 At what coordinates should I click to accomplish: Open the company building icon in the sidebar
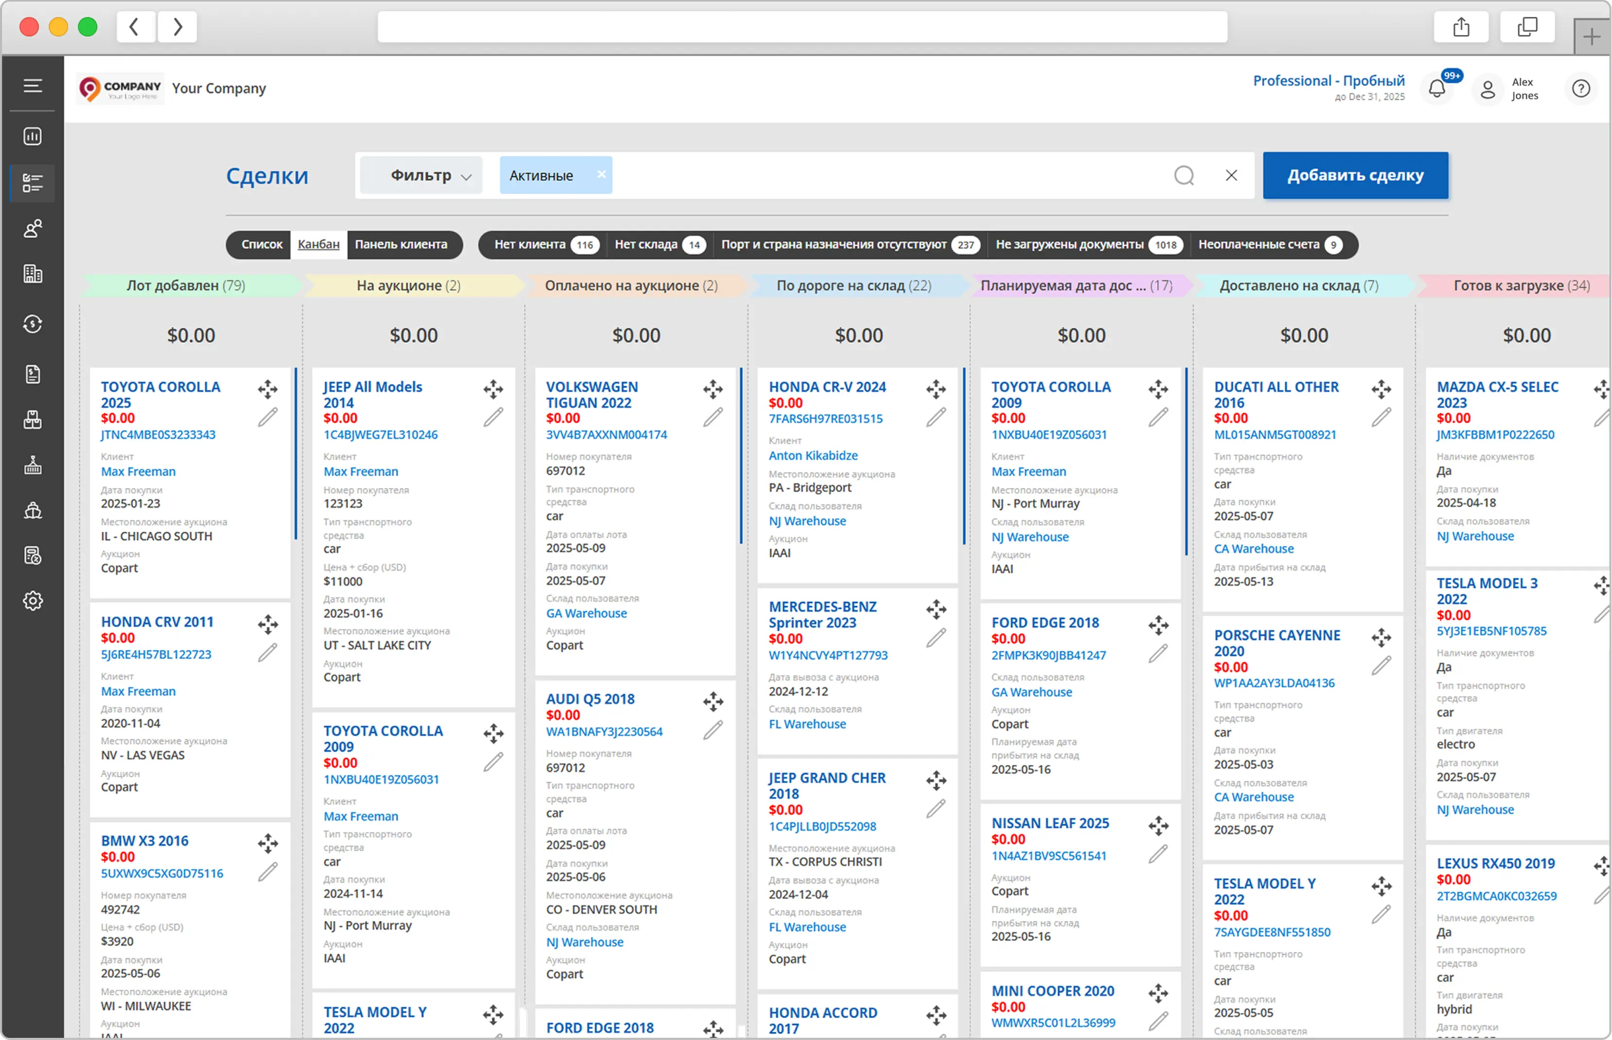click(33, 274)
